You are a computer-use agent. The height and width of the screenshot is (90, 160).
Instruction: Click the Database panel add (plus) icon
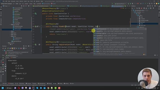[x=132, y=8]
